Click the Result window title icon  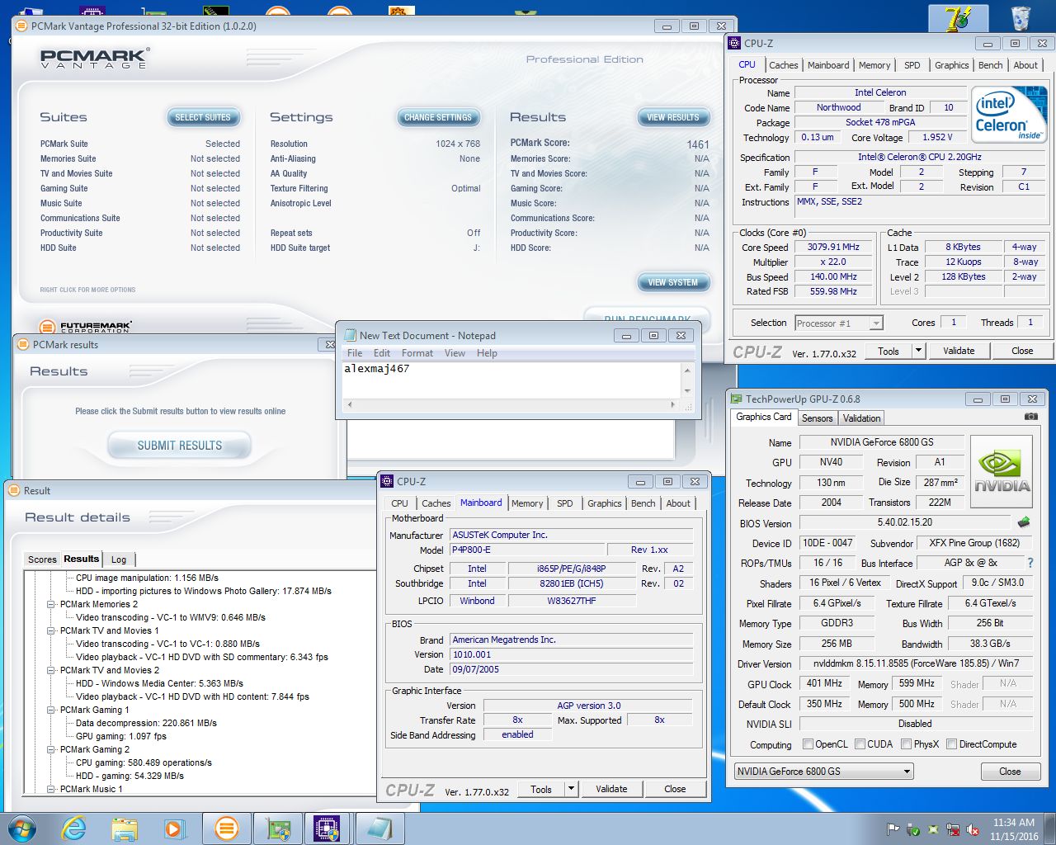tap(13, 490)
